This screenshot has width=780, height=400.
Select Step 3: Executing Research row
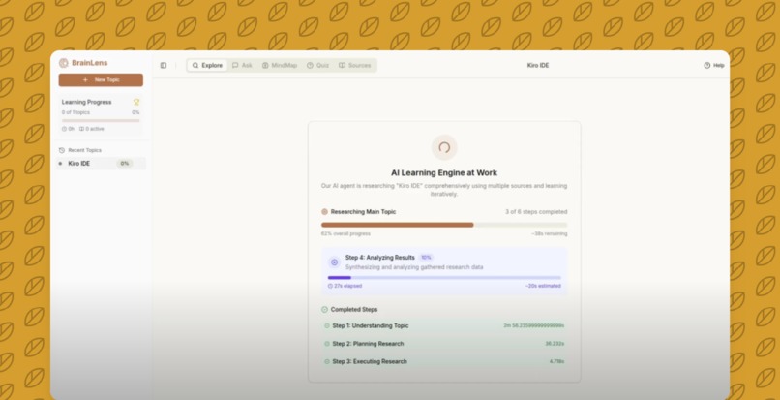pos(444,361)
